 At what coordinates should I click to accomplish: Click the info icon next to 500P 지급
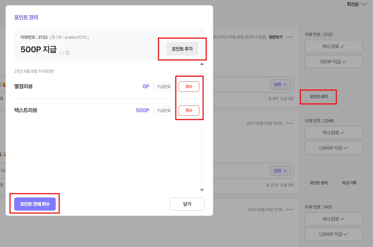67,53
